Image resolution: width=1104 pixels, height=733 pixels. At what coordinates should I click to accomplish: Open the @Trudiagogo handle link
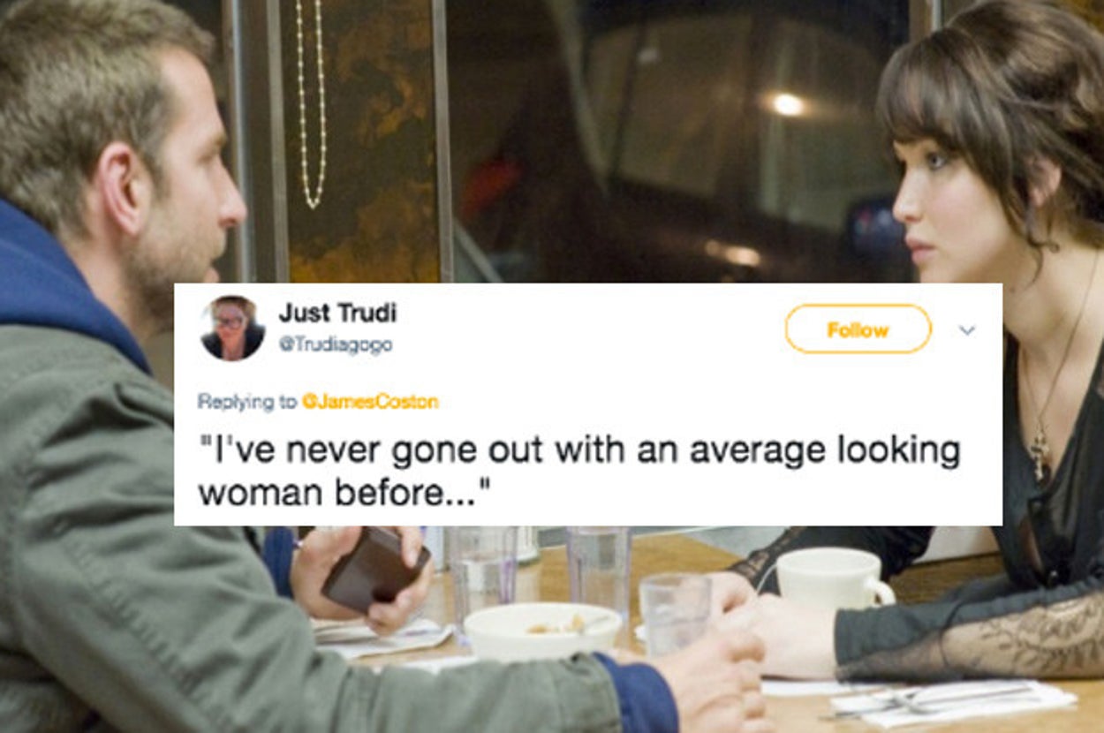[x=335, y=345]
